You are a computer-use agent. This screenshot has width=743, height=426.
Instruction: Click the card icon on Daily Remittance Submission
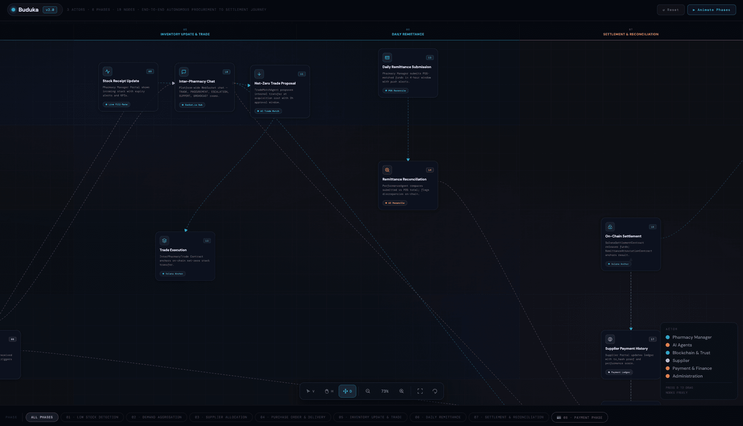click(387, 57)
